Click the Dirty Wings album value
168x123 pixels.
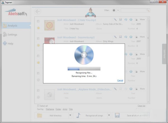[108, 41]
